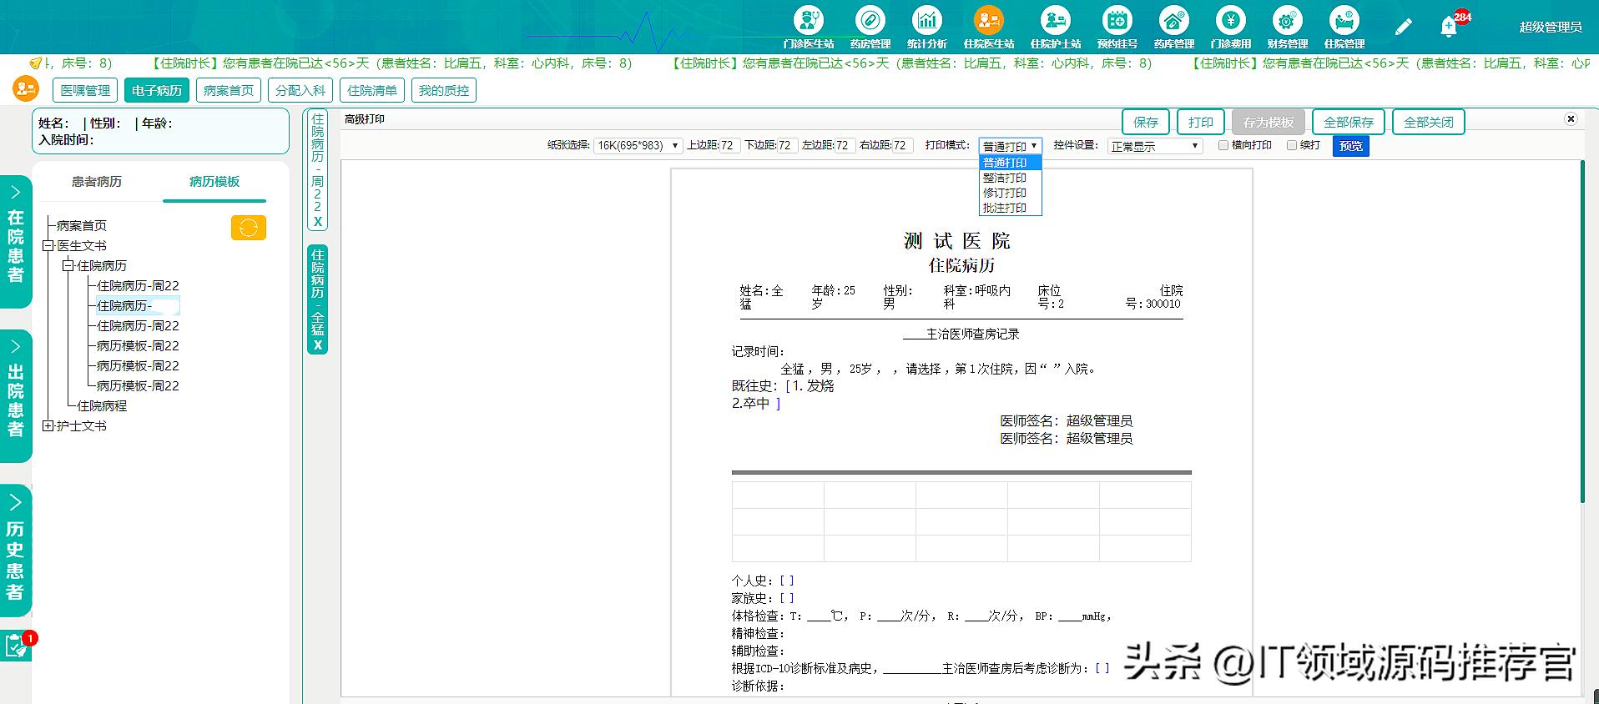The width and height of the screenshot is (1599, 704).
Task: Click the orange doctor avatar icon
Action: (26, 88)
